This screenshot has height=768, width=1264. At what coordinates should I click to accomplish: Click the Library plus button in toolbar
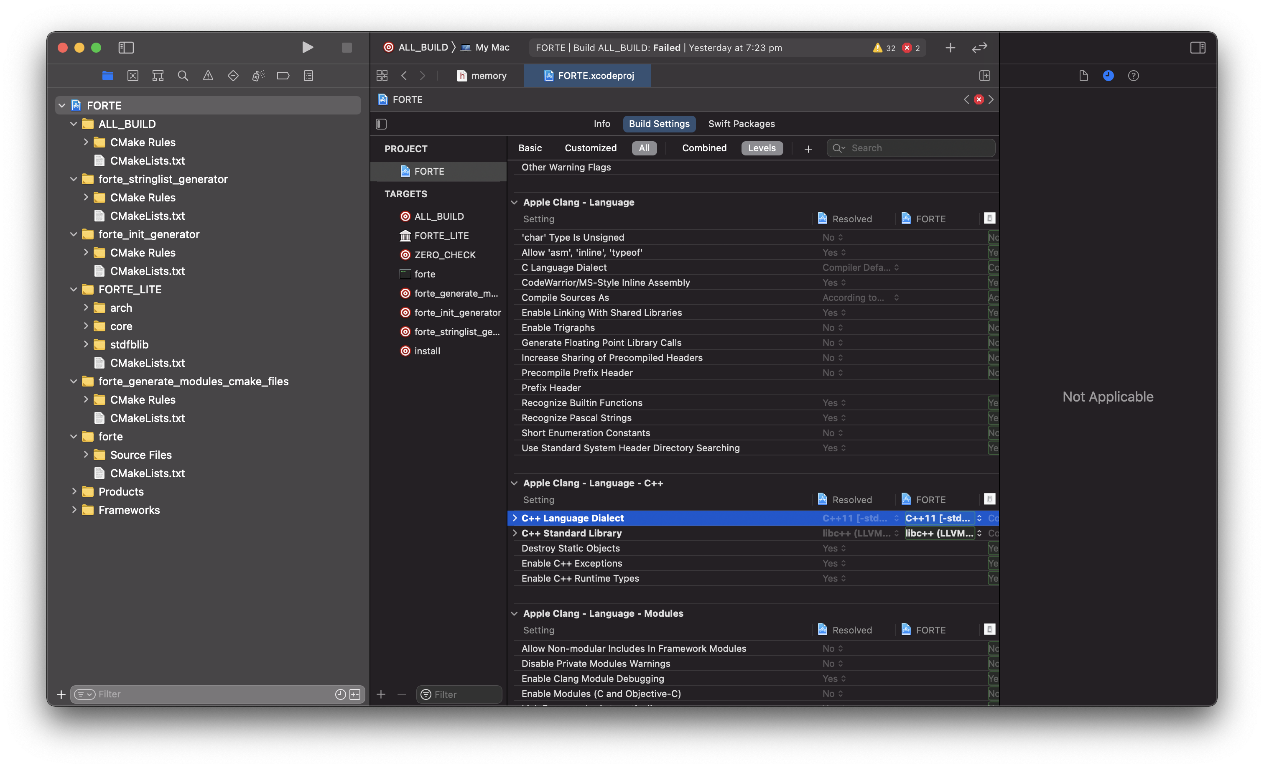click(950, 48)
